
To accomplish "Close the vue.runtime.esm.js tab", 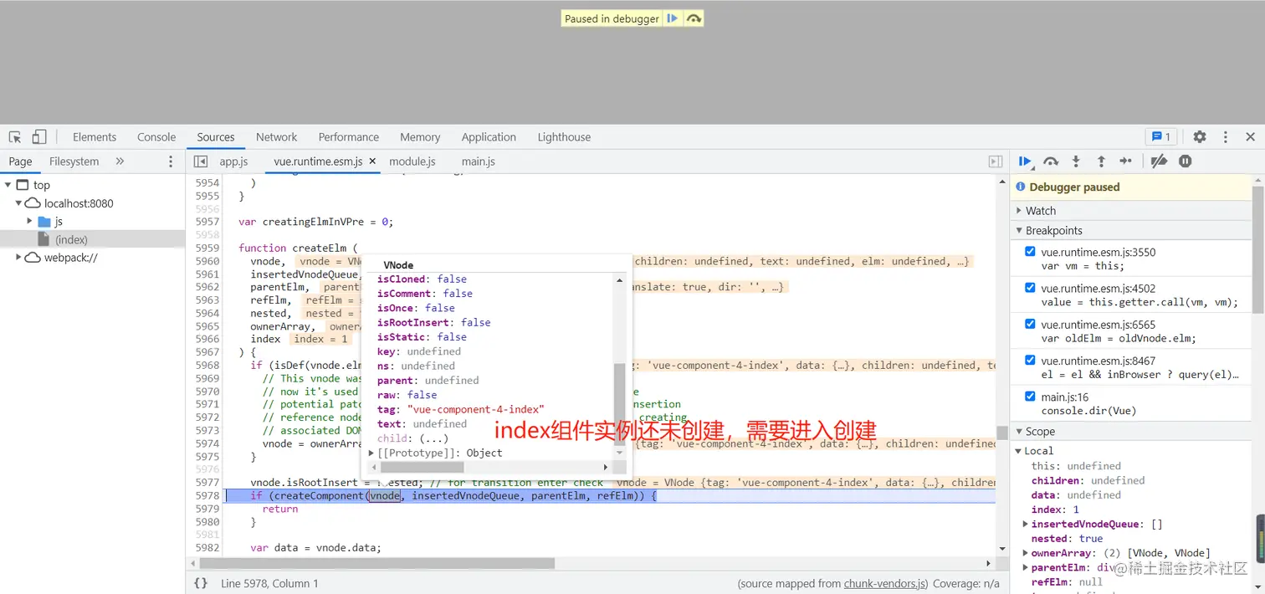I will click(372, 161).
